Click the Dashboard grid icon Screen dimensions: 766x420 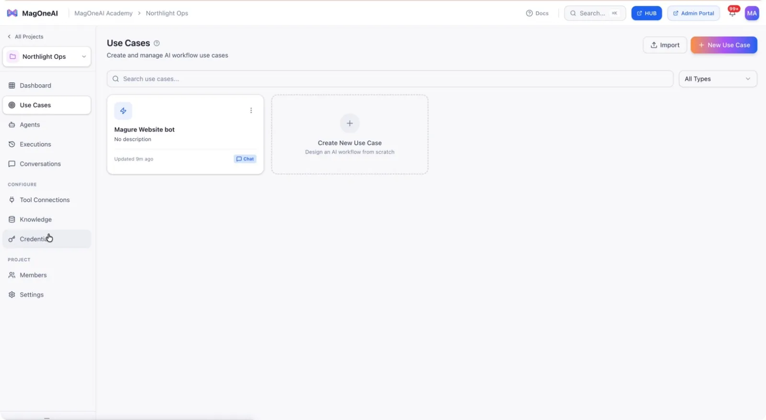point(12,86)
